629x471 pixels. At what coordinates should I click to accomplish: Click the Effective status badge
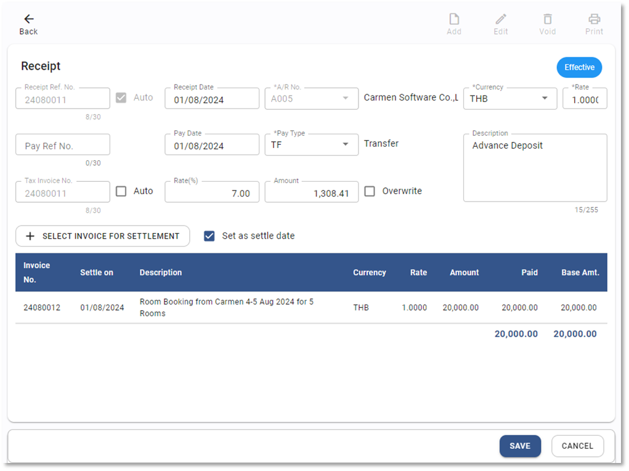[579, 67]
